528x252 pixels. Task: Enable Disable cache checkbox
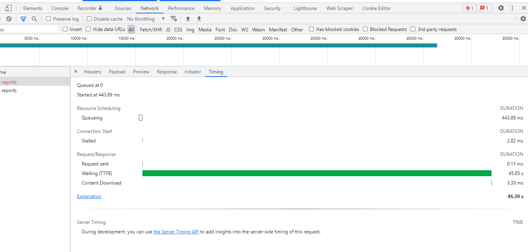click(x=89, y=19)
